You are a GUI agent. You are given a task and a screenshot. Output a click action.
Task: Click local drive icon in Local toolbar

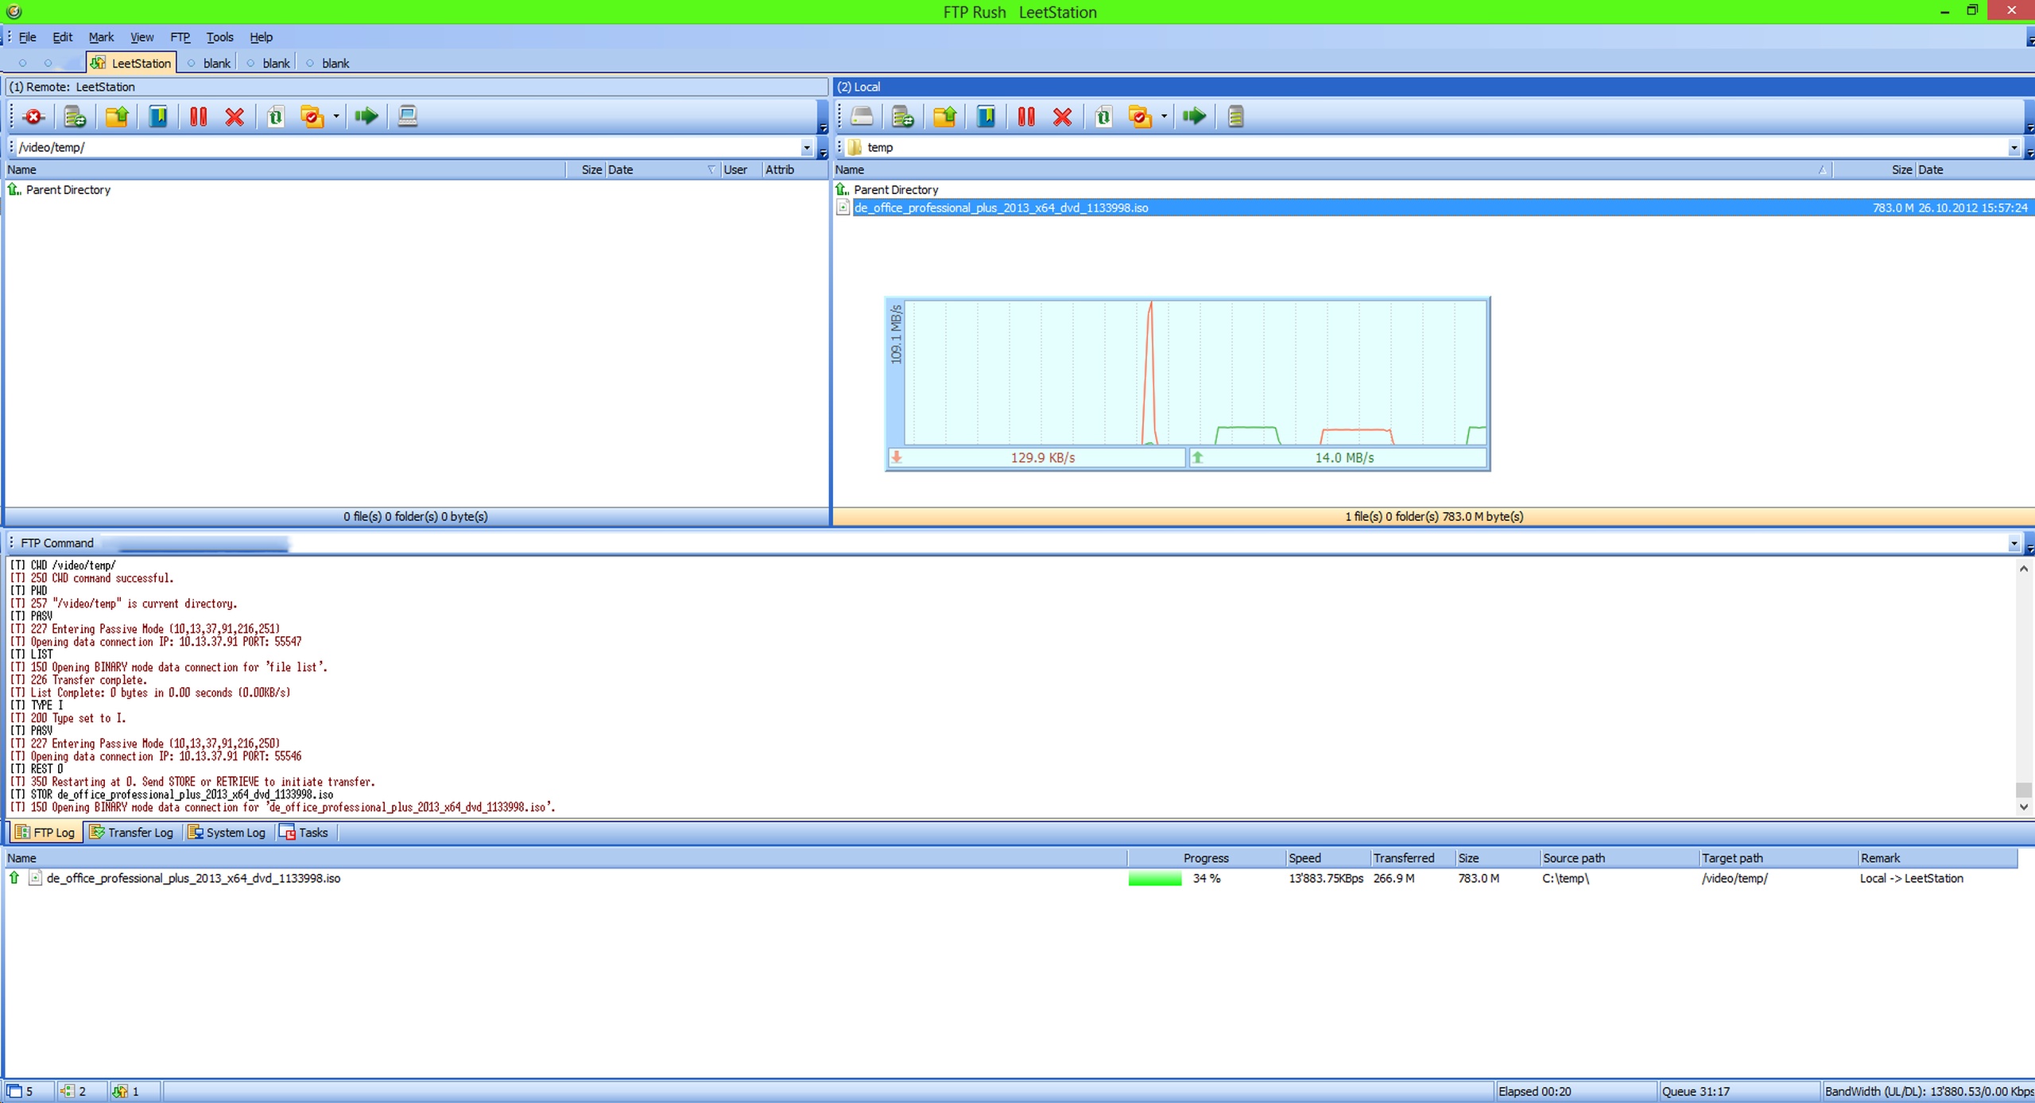coord(862,117)
